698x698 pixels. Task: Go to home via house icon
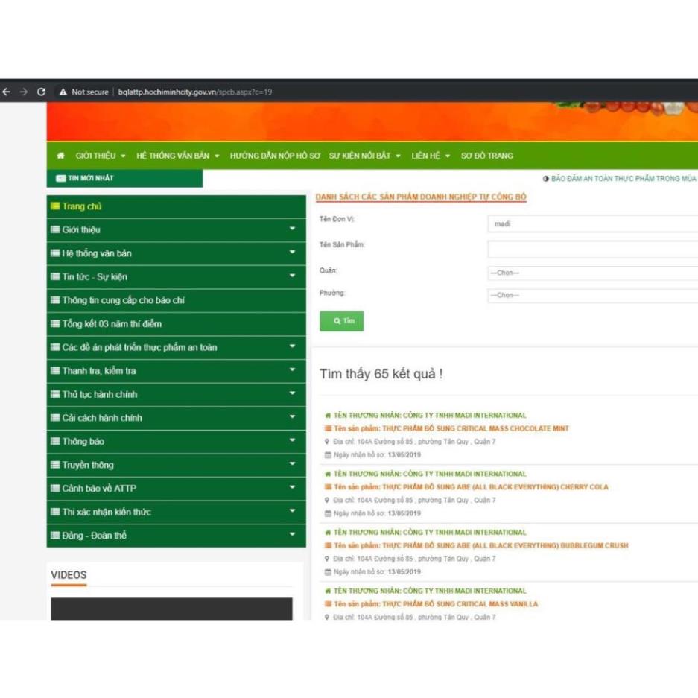[x=60, y=156]
